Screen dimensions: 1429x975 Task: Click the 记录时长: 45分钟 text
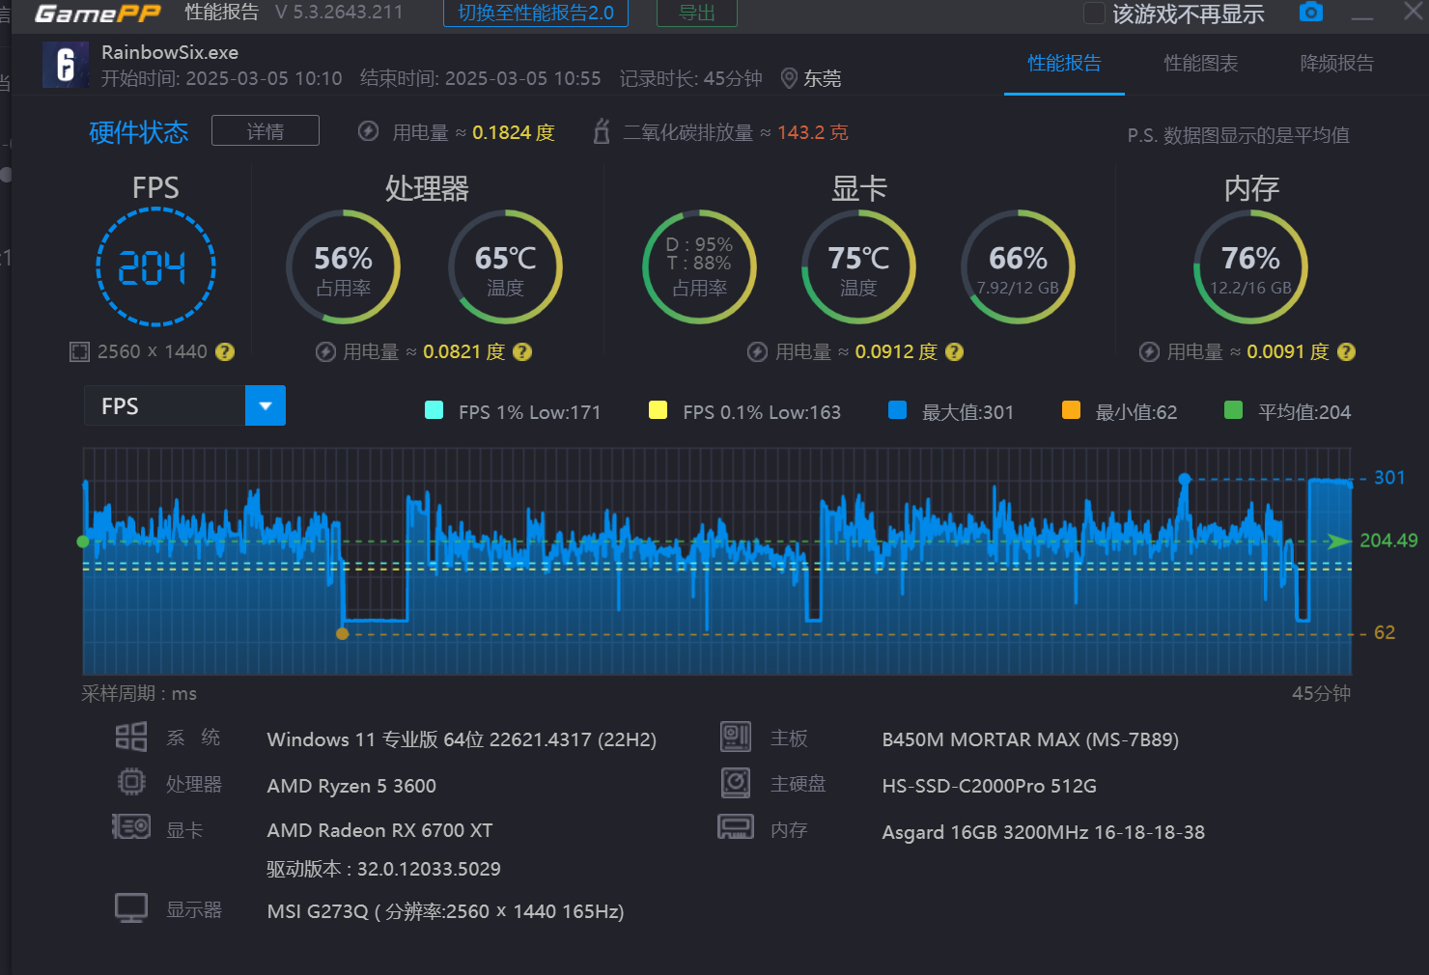coord(690,78)
